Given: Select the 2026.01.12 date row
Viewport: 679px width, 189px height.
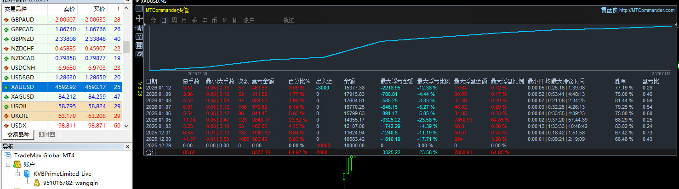Looking at the screenshot, I should point(159,88).
